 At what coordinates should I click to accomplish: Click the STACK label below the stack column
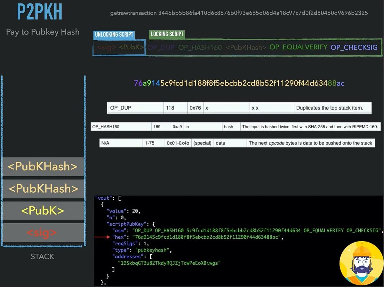[43, 256]
